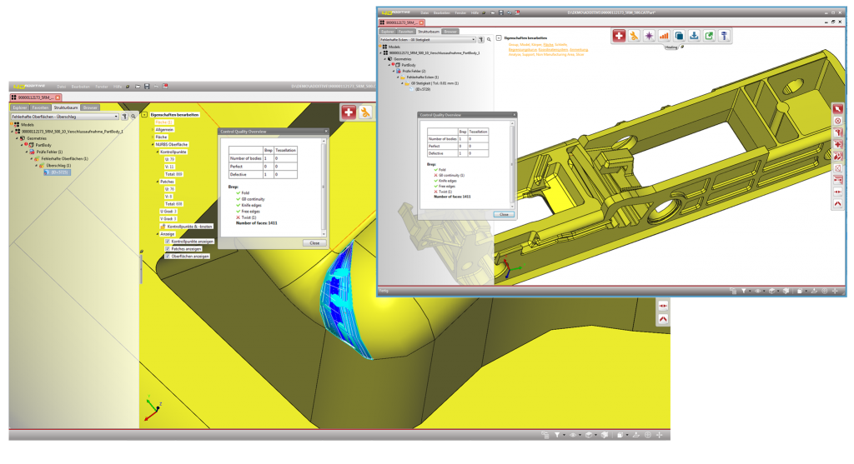Collapse the Anzeige properties section
This screenshot has height=464, width=854.
(x=158, y=234)
